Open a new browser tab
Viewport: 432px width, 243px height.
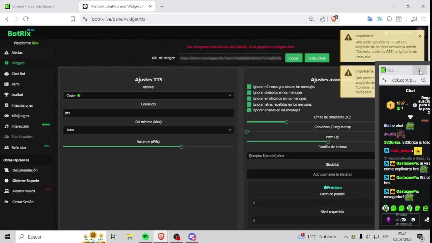162,6
